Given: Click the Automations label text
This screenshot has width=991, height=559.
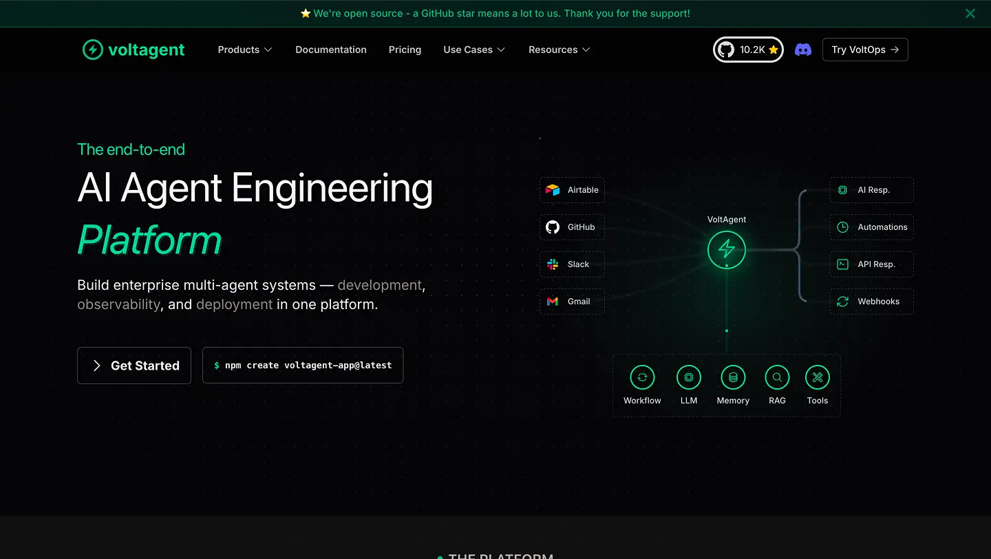Looking at the screenshot, I should click(882, 227).
